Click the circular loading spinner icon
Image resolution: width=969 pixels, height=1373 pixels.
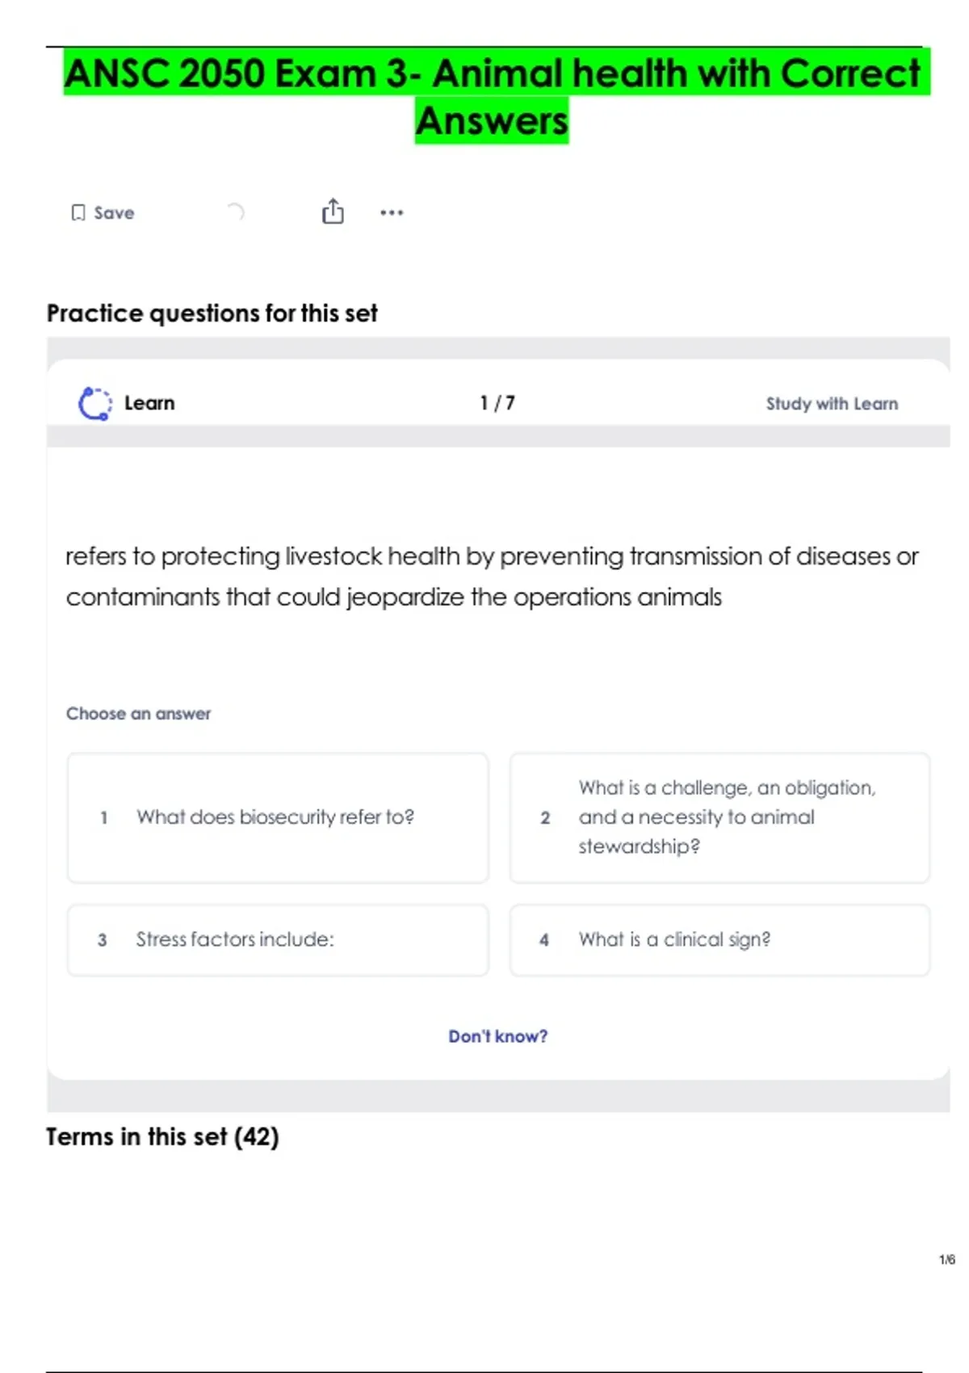point(235,212)
